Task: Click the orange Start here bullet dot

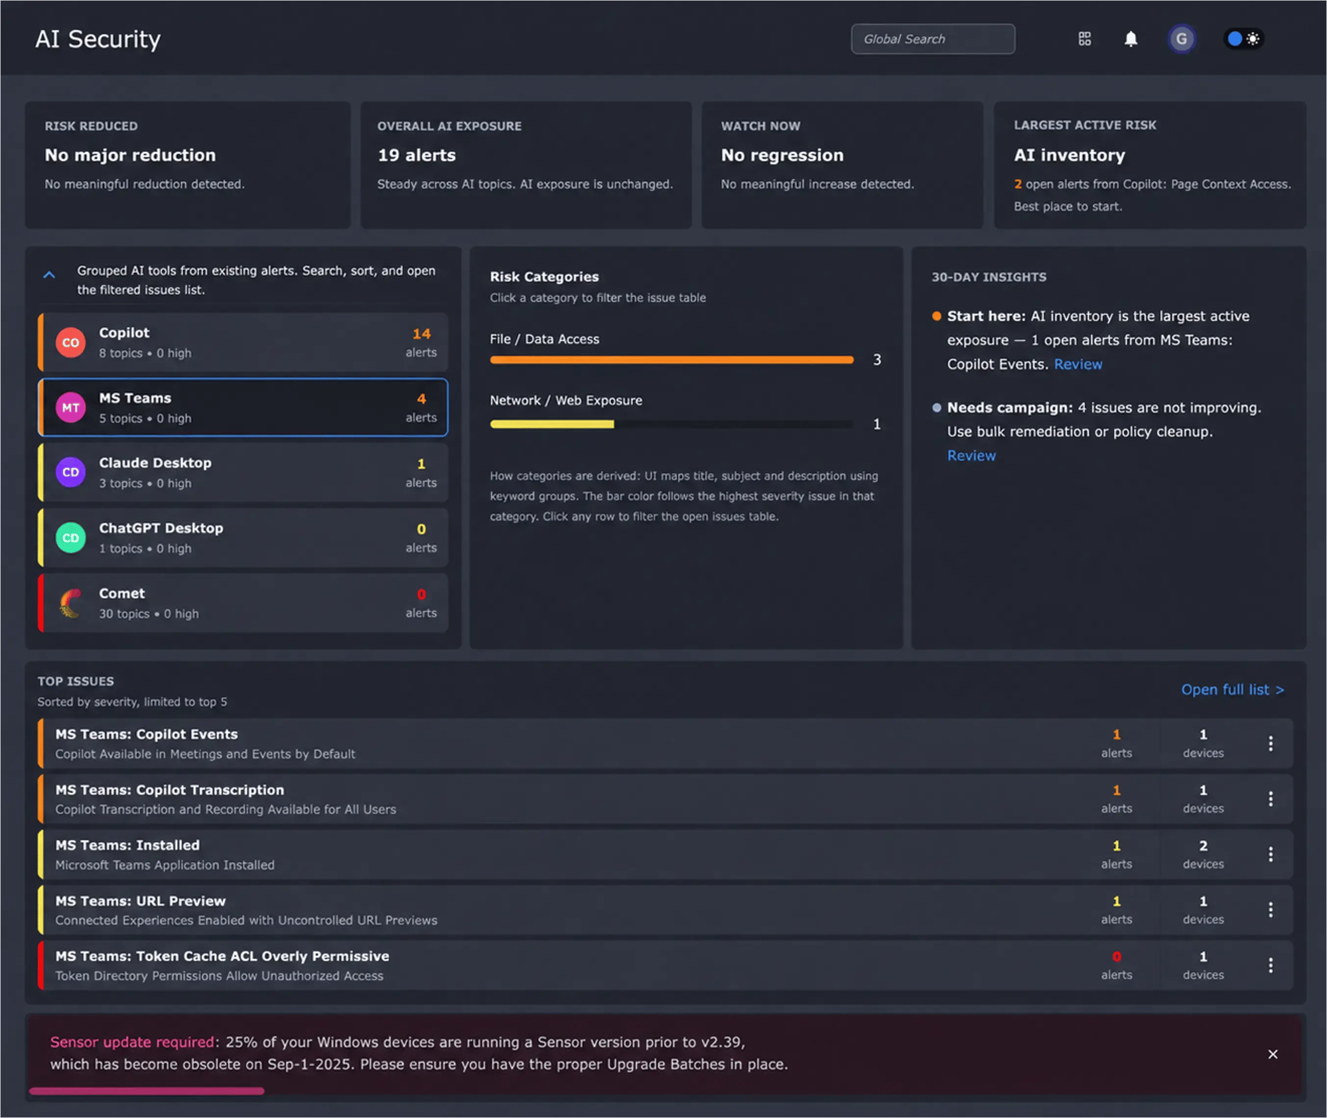Action: (x=936, y=316)
